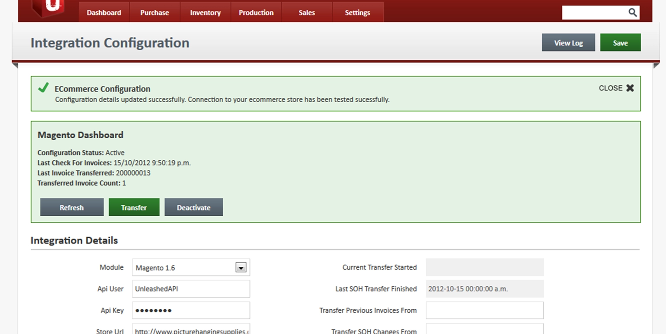
Task: Click Last Check For Invoices timestamp
Action: [152, 163]
